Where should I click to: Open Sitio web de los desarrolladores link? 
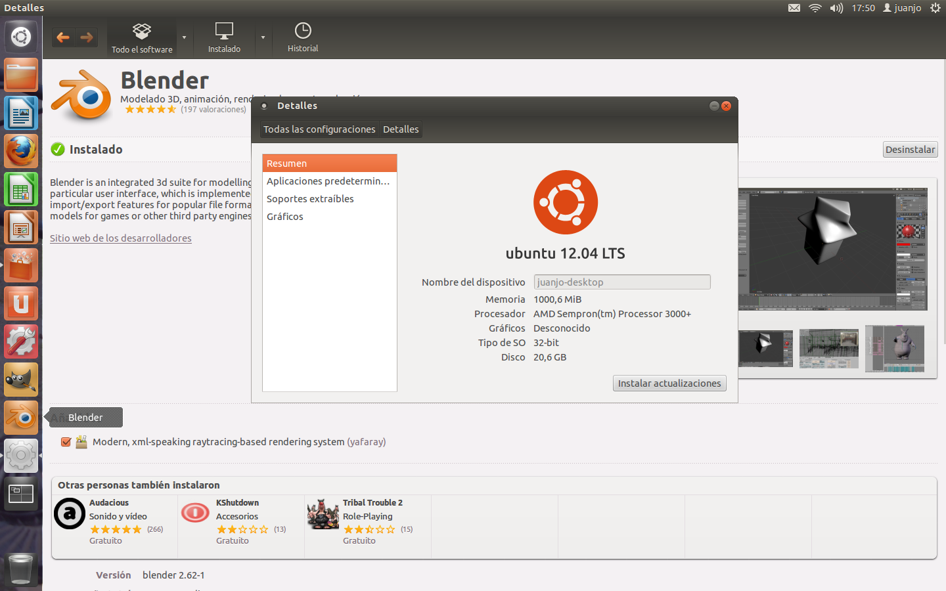121,238
